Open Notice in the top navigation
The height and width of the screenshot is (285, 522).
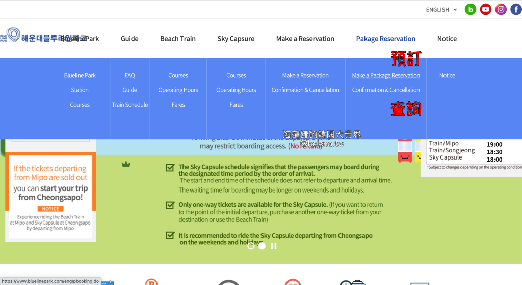tap(447, 39)
